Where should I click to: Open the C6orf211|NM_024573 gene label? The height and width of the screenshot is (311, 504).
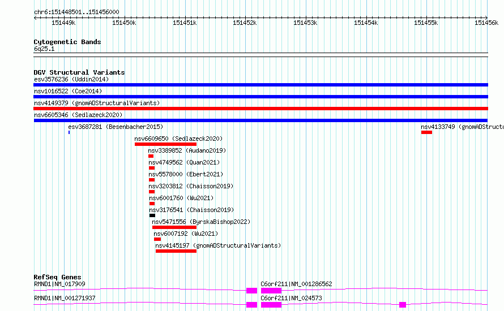click(291, 298)
